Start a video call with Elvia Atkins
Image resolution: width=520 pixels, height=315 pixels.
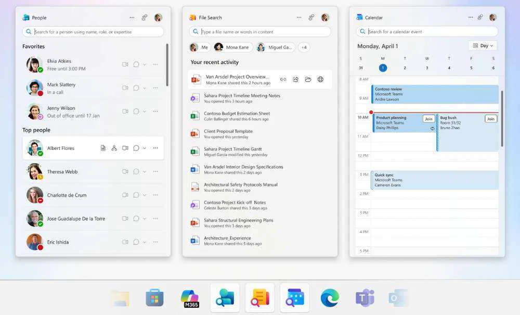pos(125,64)
